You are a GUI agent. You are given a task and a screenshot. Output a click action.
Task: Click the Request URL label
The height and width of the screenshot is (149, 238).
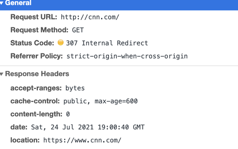[x=34, y=17]
